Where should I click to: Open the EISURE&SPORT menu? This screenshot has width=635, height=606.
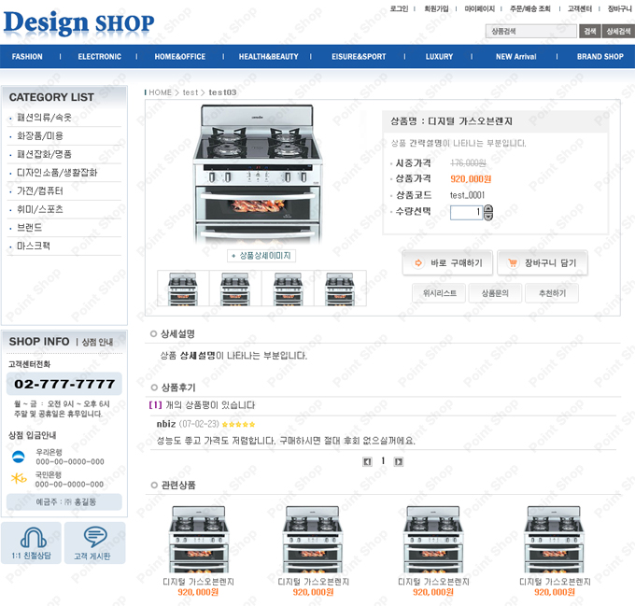point(359,57)
